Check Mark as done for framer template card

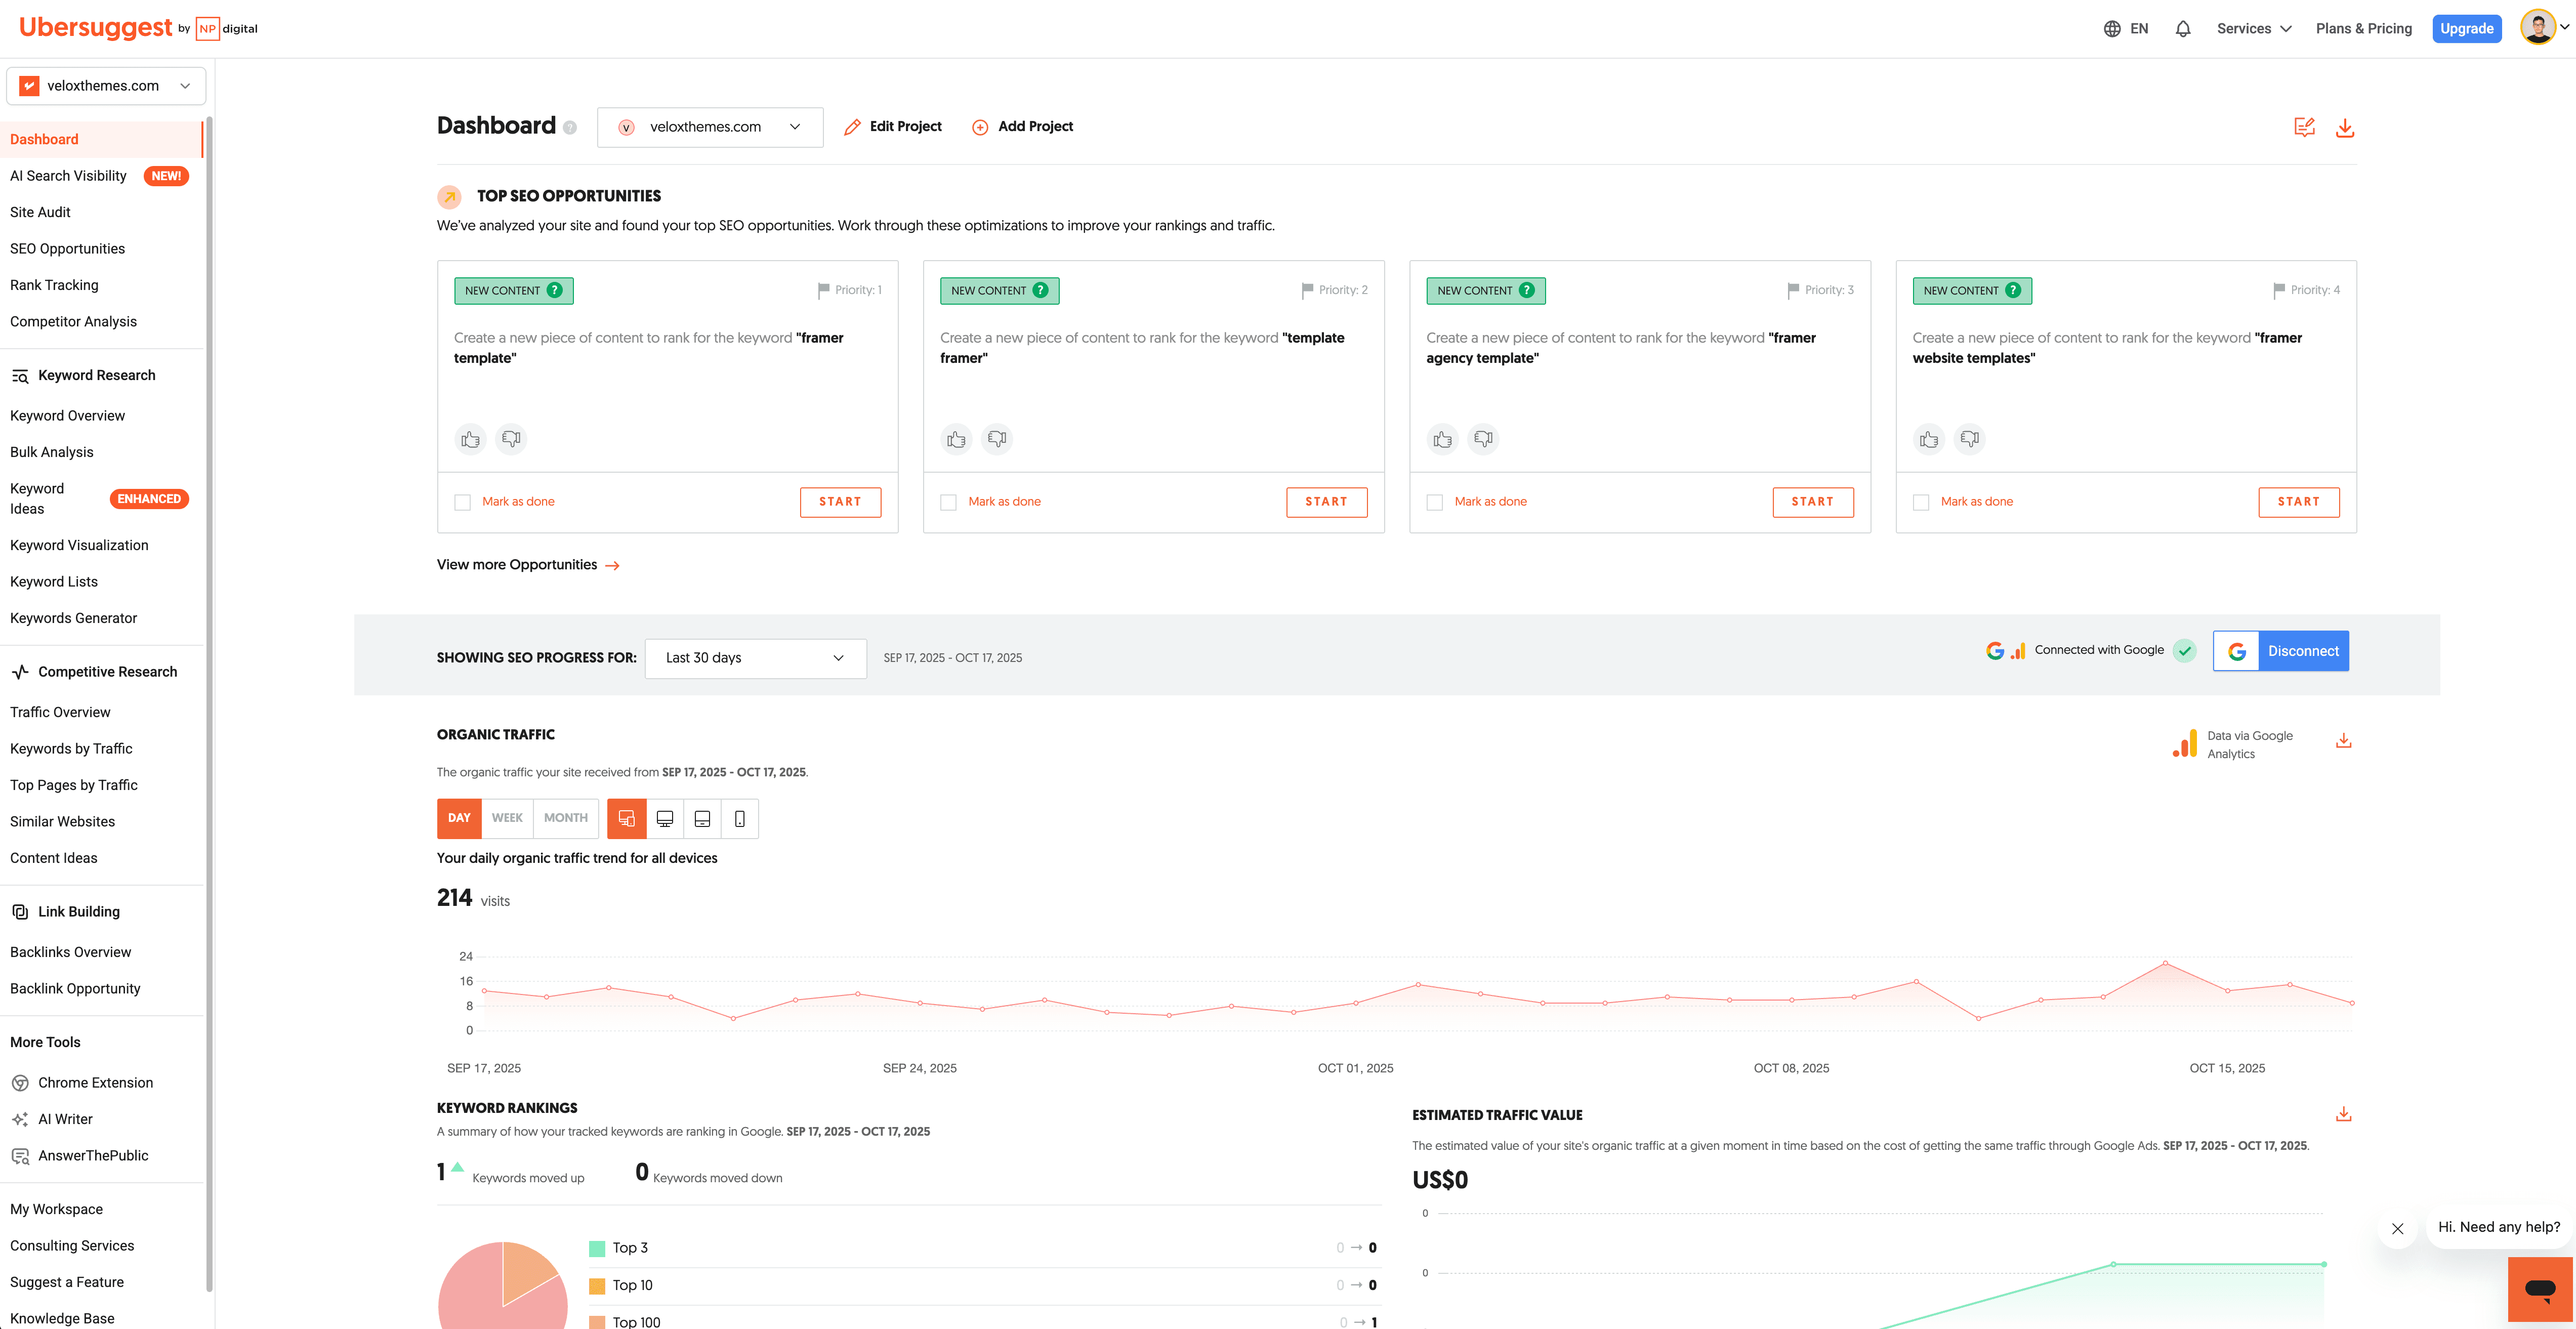pyautogui.click(x=462, y=502)
